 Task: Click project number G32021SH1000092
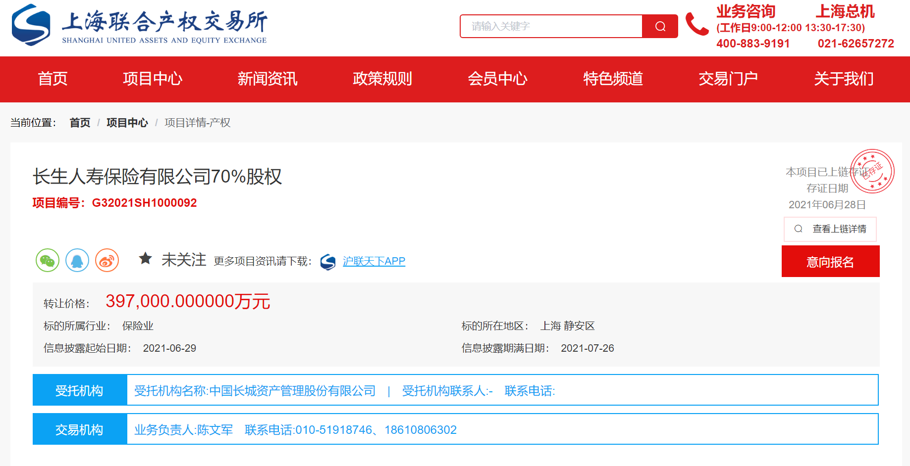pyautogui.click(x=145, y=203)
